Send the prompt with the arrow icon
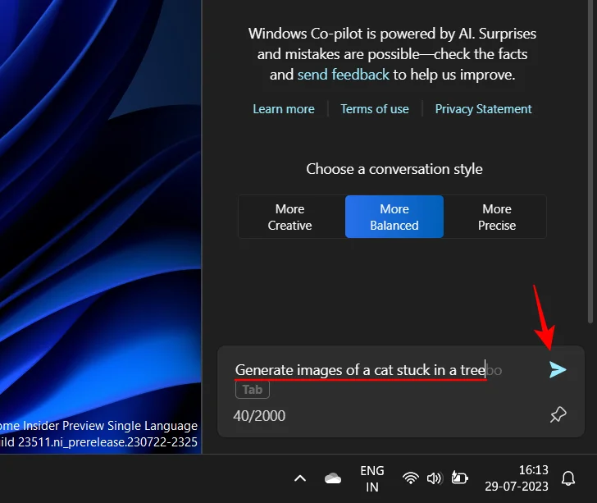Image resolution: width=597 pixels, height=503 pixels. (558, 369)
